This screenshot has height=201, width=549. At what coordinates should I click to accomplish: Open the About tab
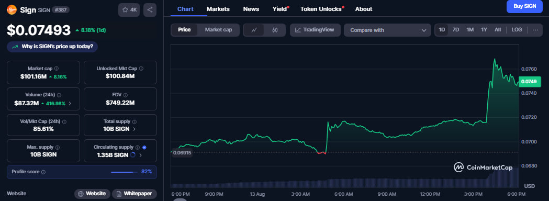click(x=364, y=9)
